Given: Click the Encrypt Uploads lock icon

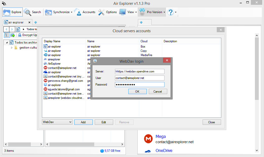Looking at the screenshot, I should pos(20,35).
